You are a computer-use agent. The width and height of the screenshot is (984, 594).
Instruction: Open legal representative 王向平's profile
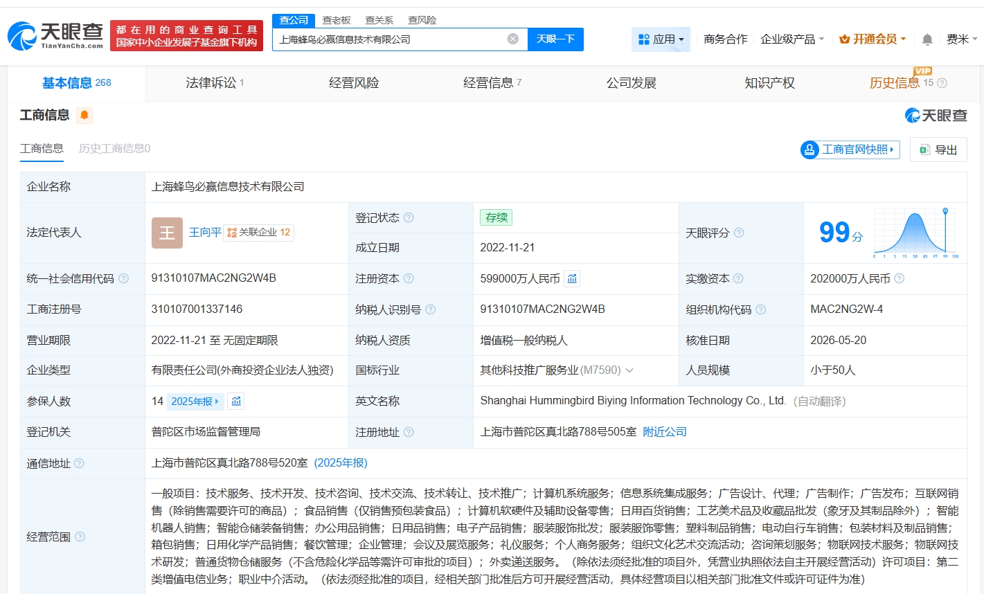pos(205,232)
